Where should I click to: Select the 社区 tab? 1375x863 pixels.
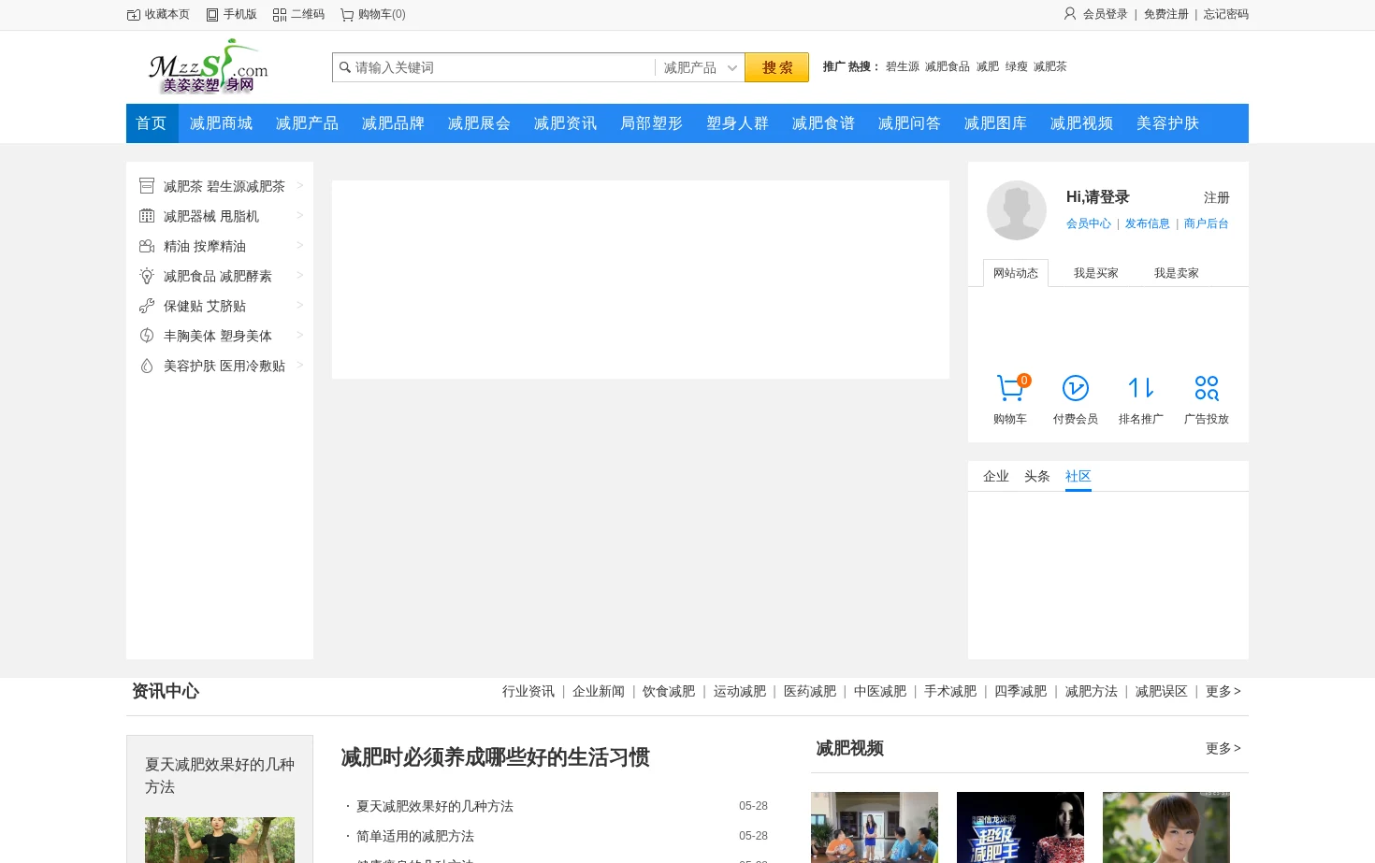[x=1078, y=476]
